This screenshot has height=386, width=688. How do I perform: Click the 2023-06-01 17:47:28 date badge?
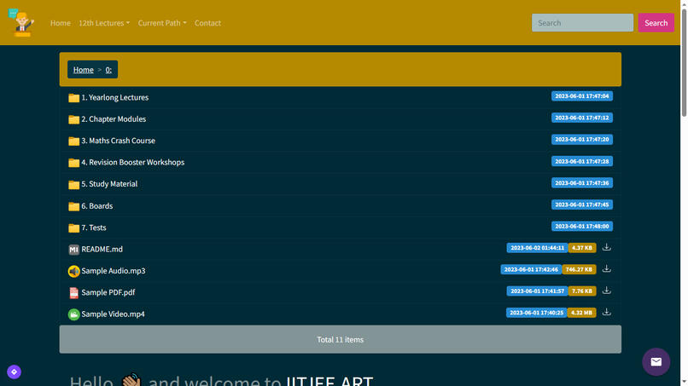click(582, 161)
